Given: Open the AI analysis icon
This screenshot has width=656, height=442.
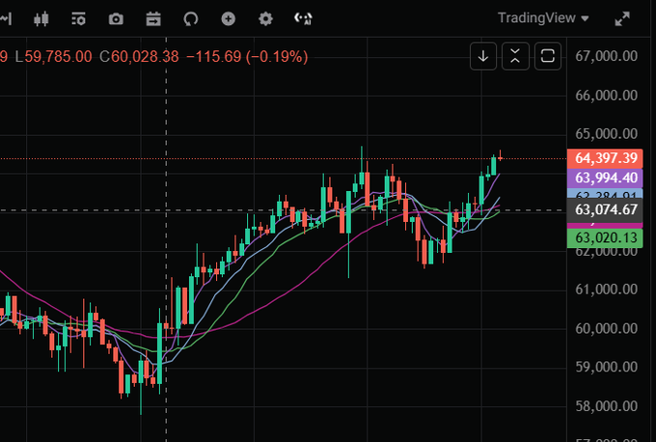Looking at the screenshot, I should (303, 19).
